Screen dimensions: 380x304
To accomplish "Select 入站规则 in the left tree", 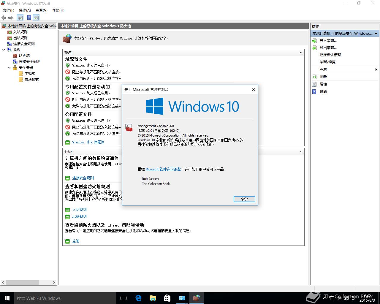I will pyautogui.click(x=20, y=32).
